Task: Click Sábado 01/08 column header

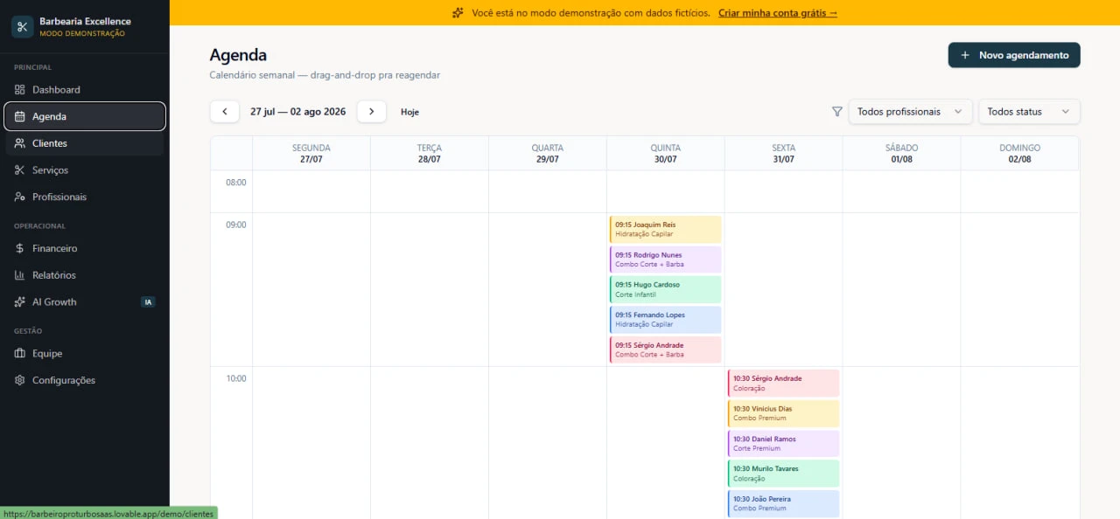Action: (902, 153)
